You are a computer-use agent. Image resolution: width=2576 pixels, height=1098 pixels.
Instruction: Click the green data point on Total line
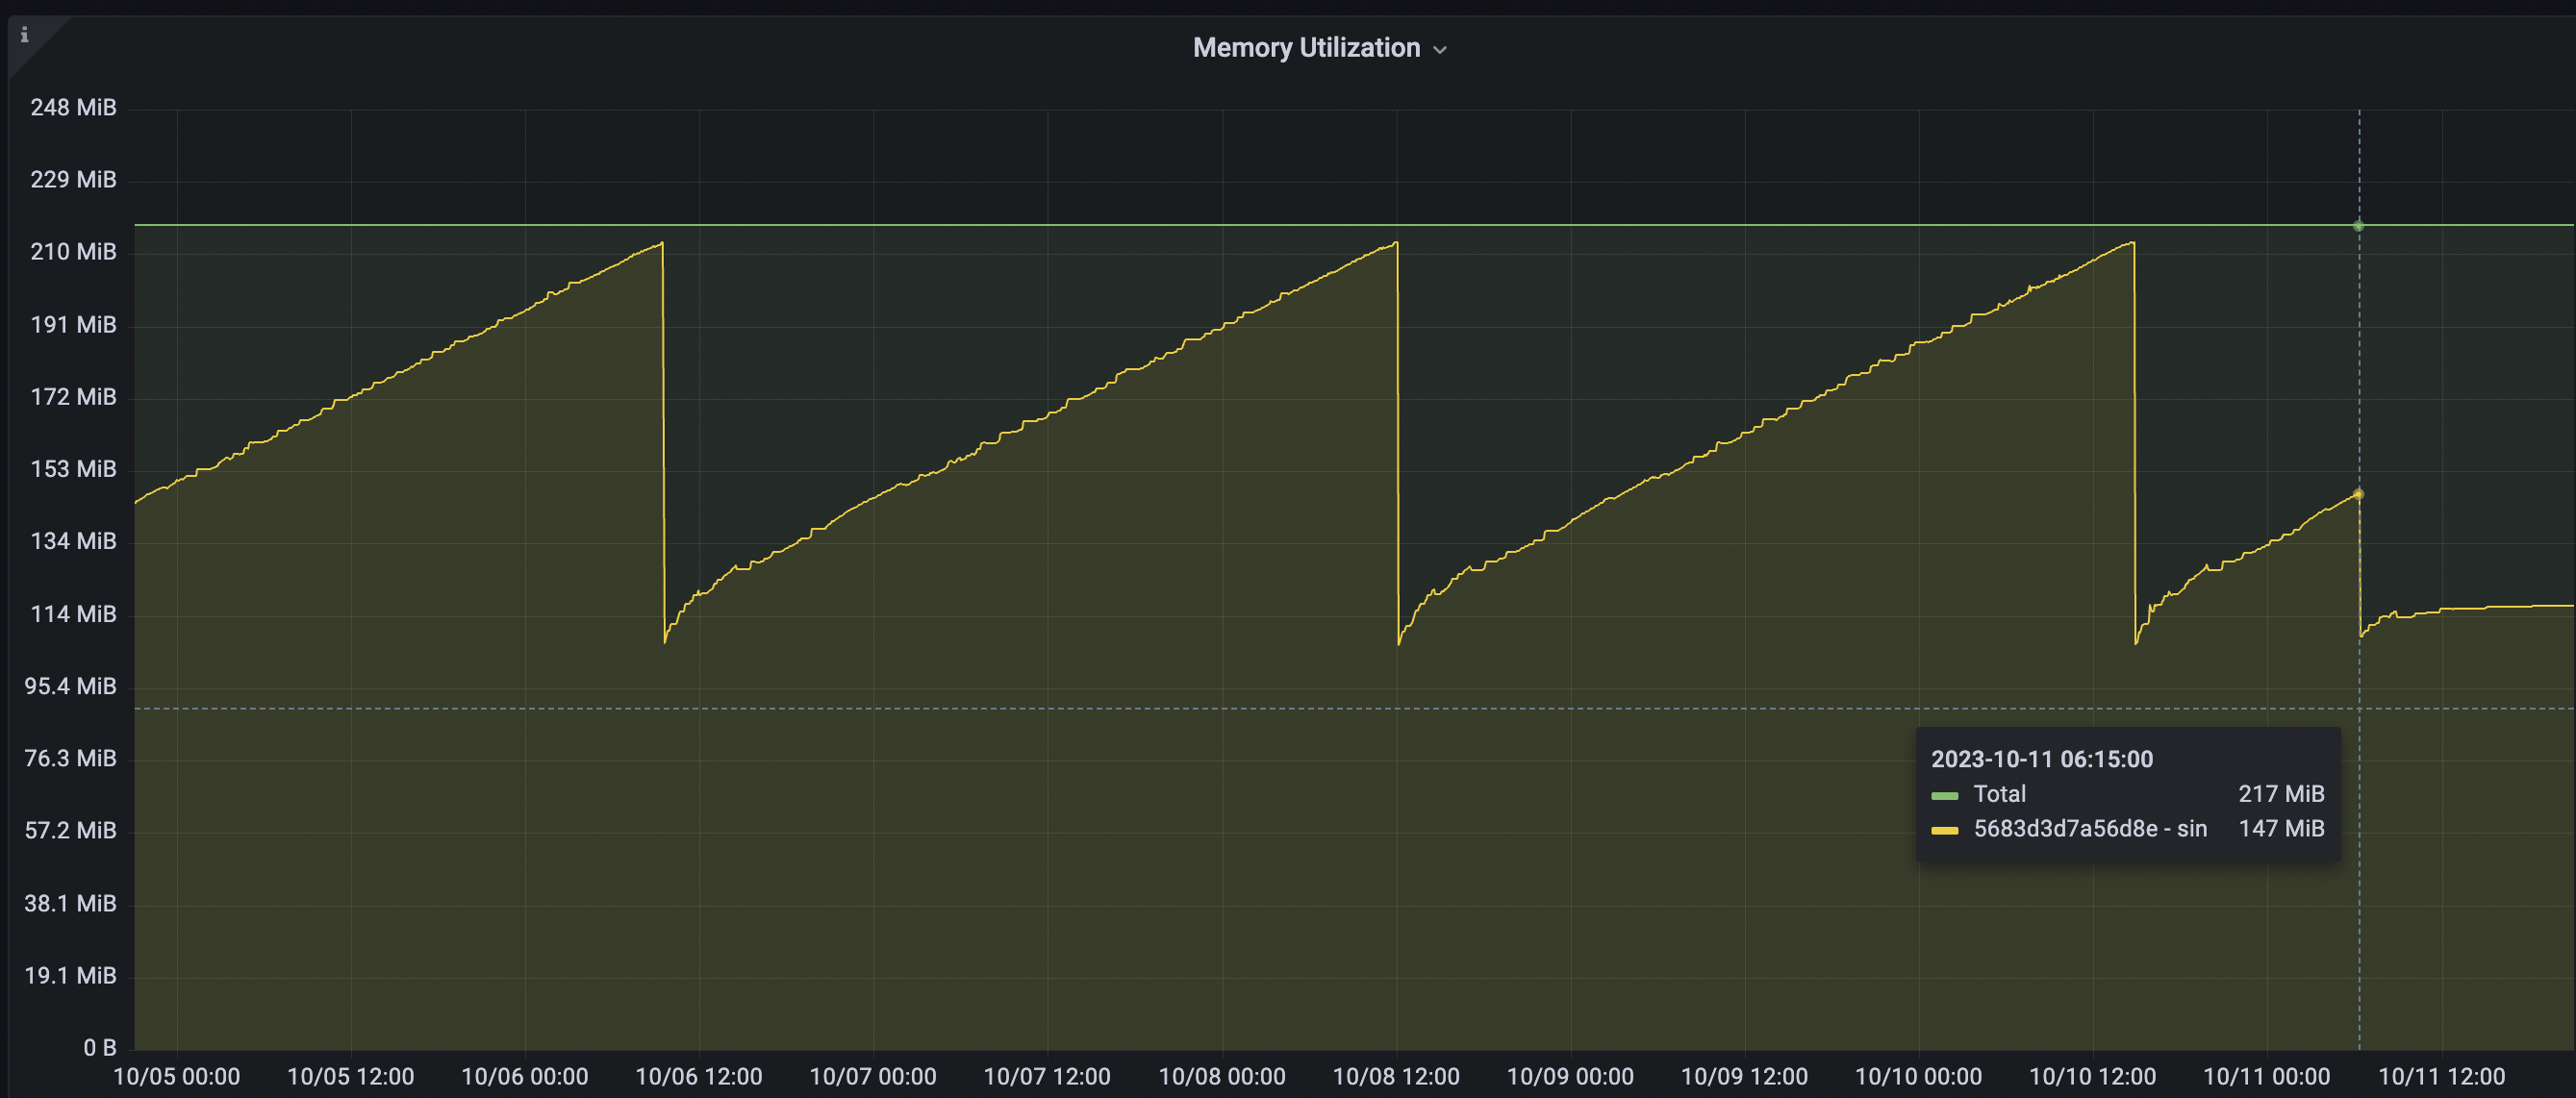pos(2357,226)
